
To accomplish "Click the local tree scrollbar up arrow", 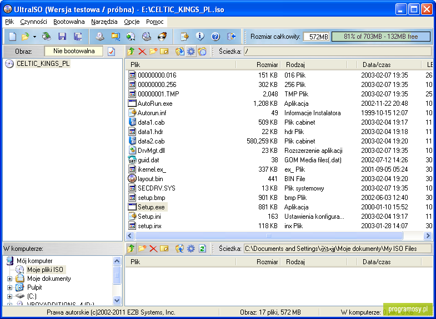I will point(117,261).
